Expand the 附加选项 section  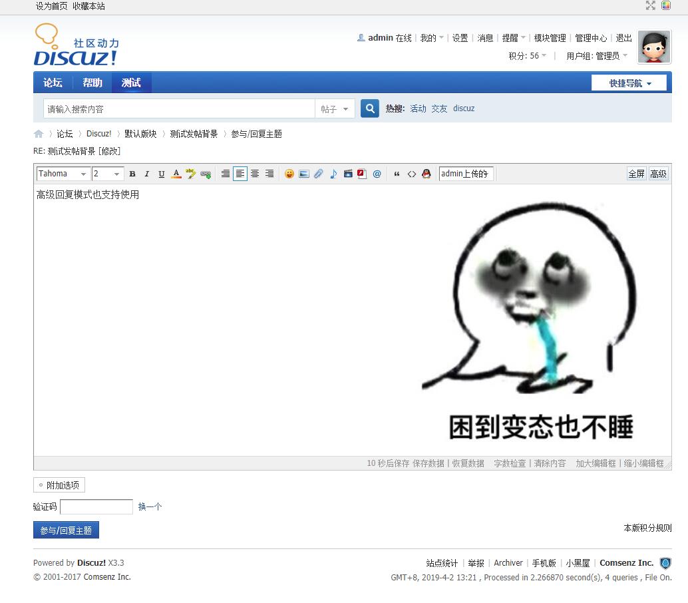[59, 485]
